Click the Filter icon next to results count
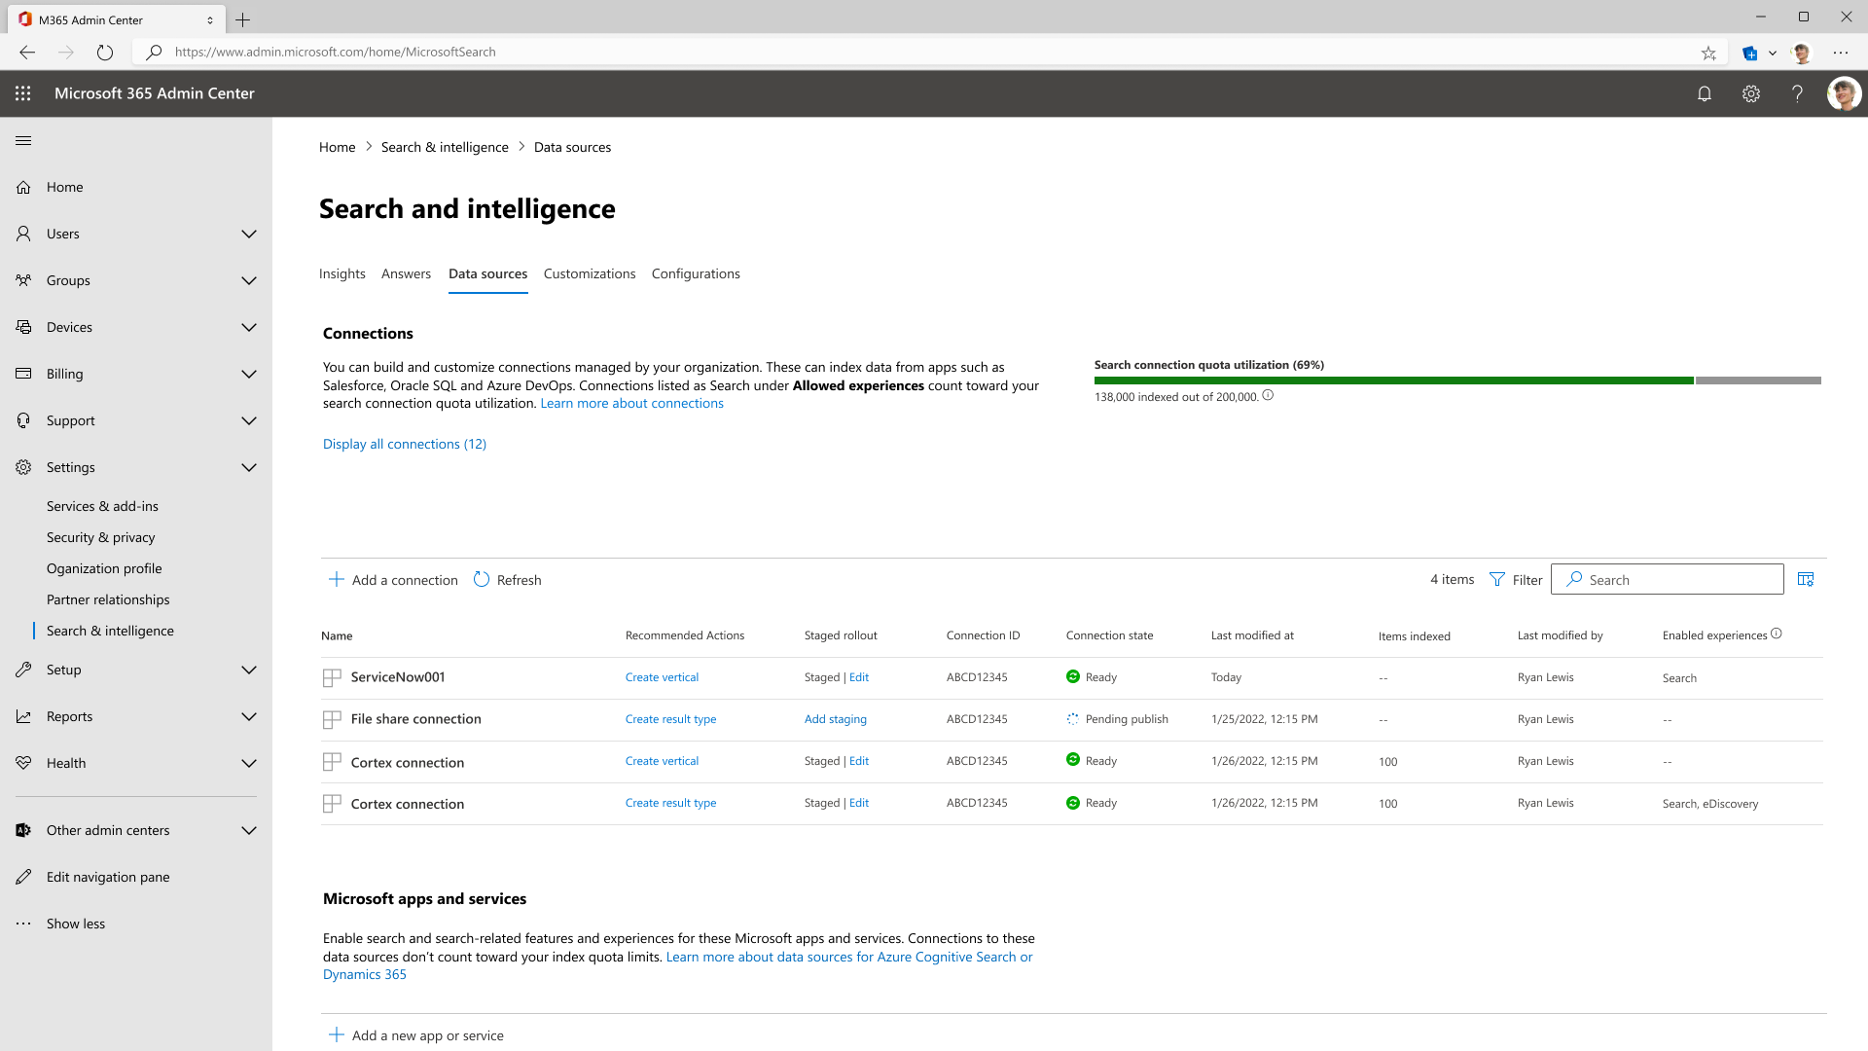The width and height of the screenshot is (1868, 1051). click(1497, 579)
